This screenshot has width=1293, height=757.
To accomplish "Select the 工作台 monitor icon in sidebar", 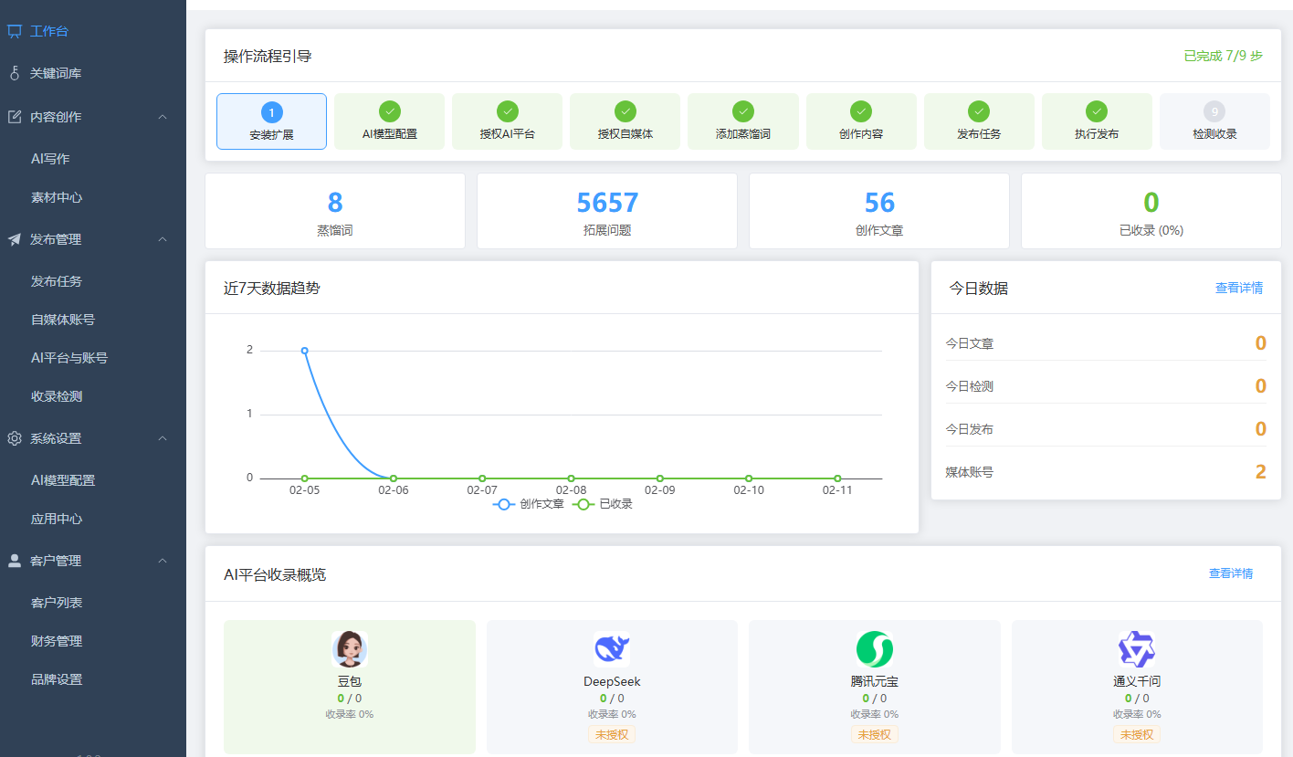I will [14, 30].
